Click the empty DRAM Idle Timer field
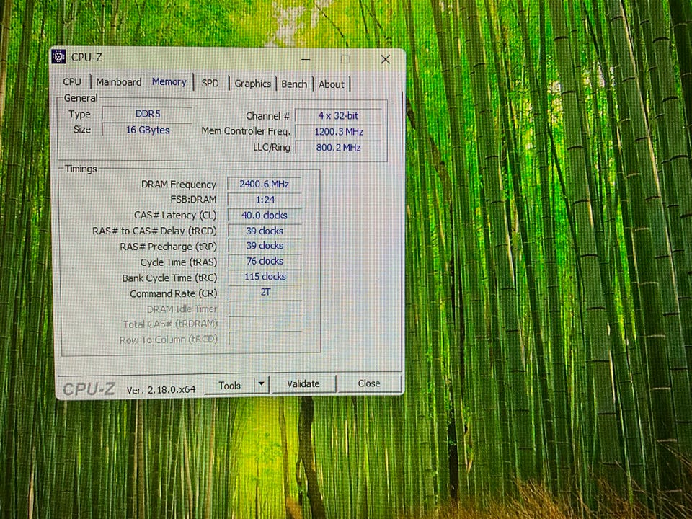 (265, 308)
